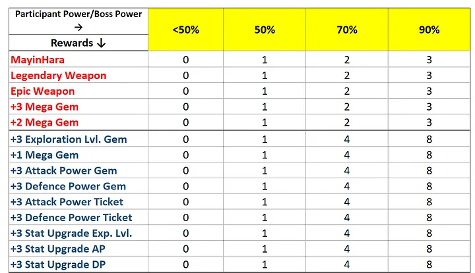This screenshot has width=475, height=273.
Task: Click the +3 Stat Upgrade AP label
Action: click(58, 249)
